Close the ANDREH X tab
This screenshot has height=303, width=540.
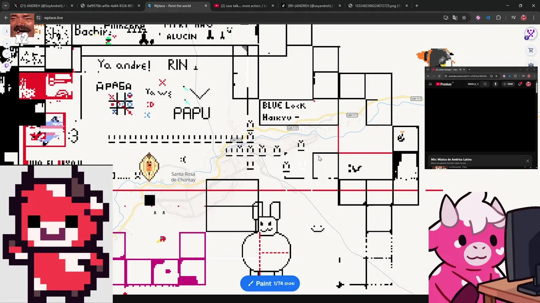click(x=72, y=6)
